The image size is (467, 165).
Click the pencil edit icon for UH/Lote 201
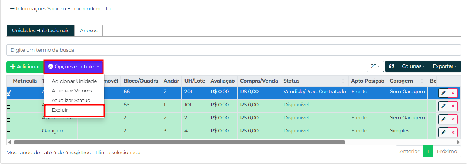pos(443,93)
